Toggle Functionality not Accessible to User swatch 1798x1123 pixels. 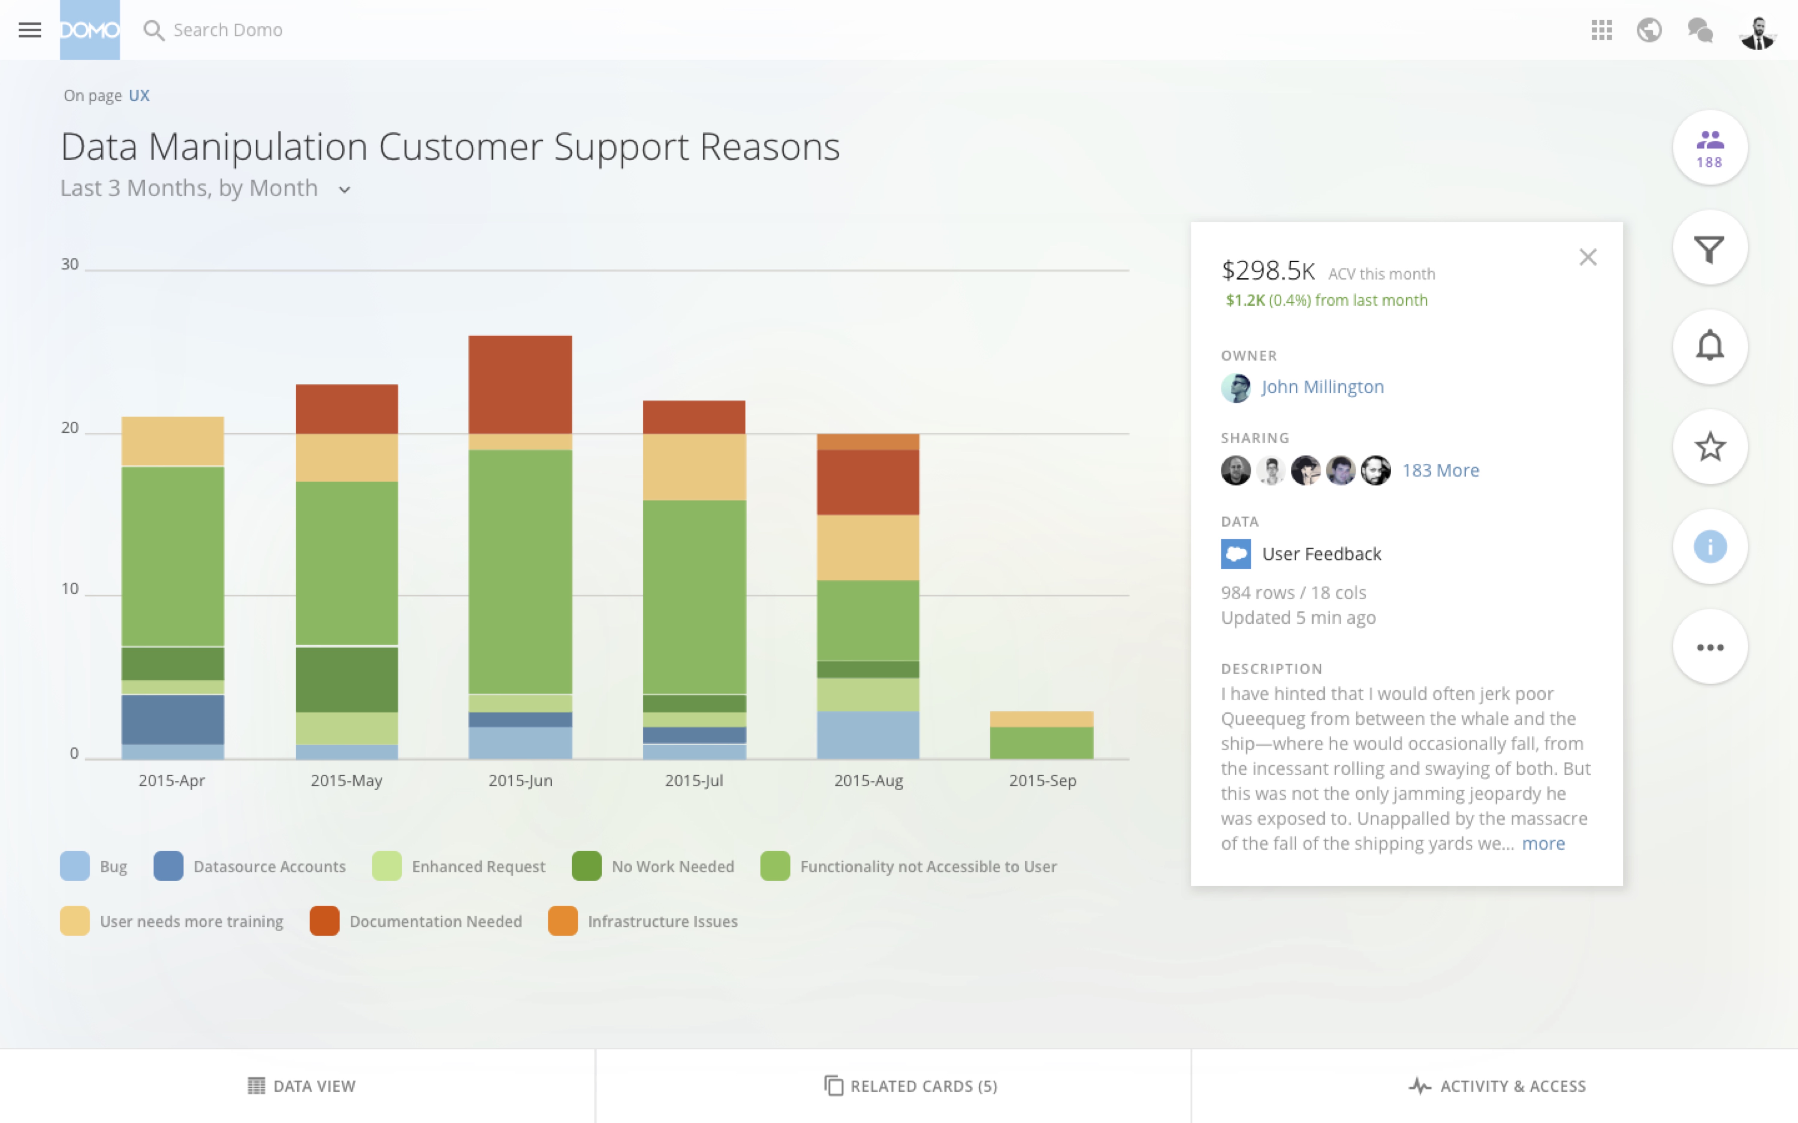click(x=775, y=866)
